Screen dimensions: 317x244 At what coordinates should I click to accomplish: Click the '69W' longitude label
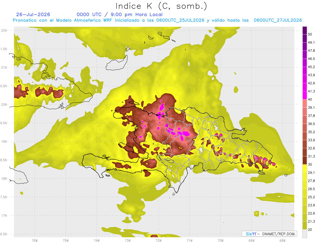[x=251, y=241]
